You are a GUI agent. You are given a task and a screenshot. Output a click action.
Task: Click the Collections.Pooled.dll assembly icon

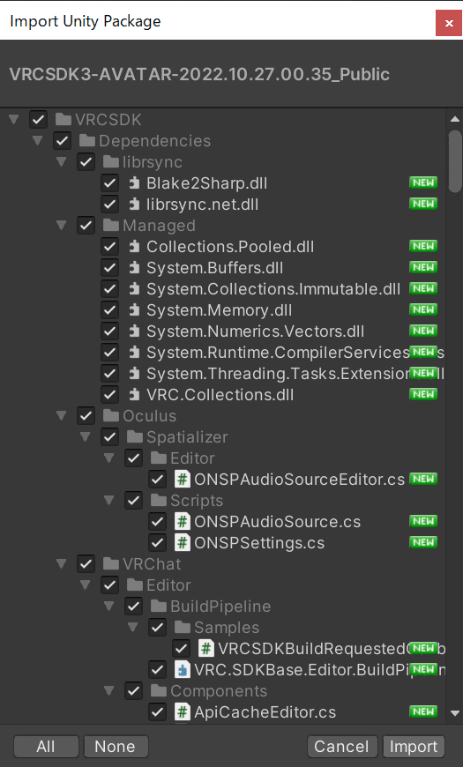(134, 247)
